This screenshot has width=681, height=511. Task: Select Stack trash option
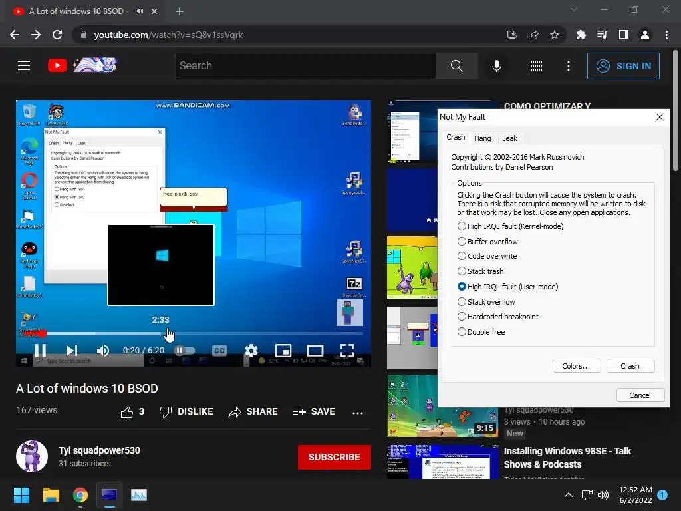[481, 271]
